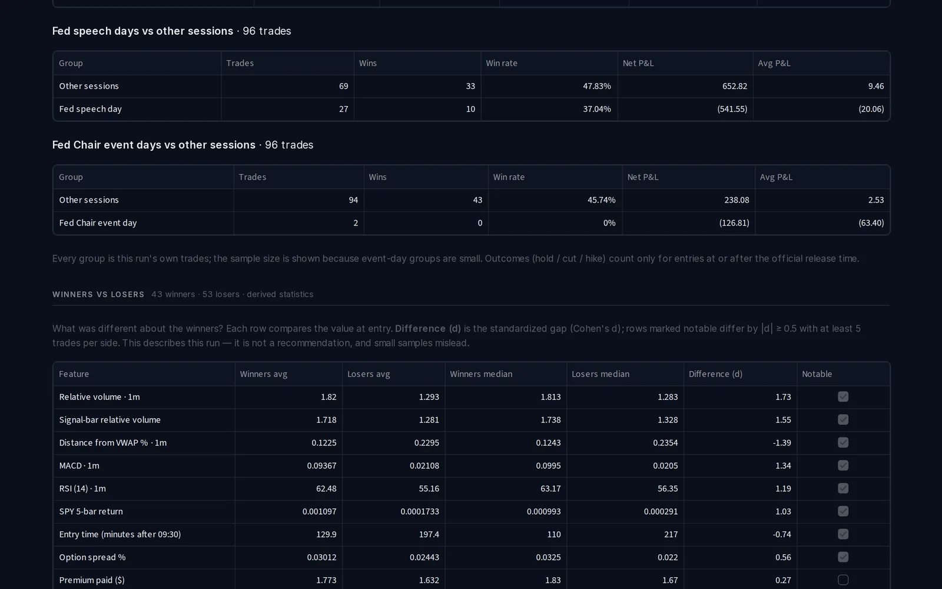
Task: Uncheck Notable for SPY 5-bar return
Action: coord(843,511)
